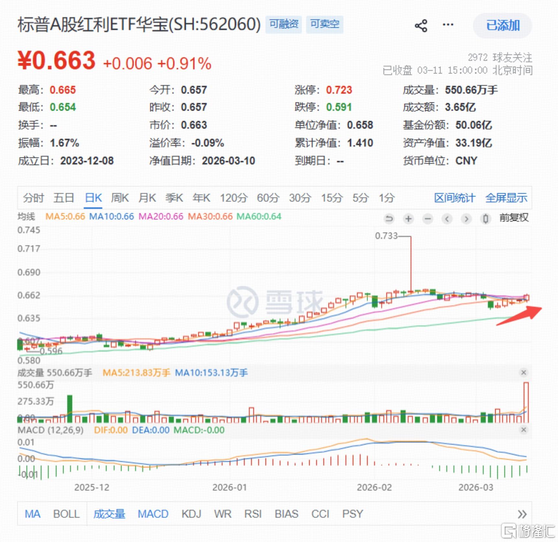This screenshot has height=542, width=558.
Task: Click the 成立日 value 2023-12-08
Action: [87, 161]
